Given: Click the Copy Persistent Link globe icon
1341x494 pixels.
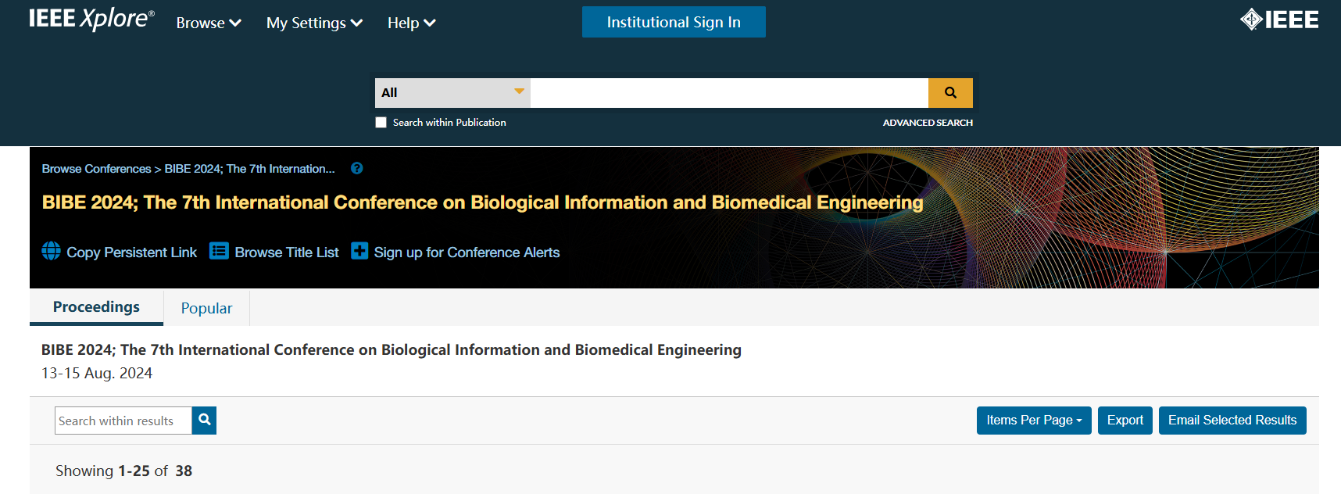Looking at the screenshot, I should (52, 251).
